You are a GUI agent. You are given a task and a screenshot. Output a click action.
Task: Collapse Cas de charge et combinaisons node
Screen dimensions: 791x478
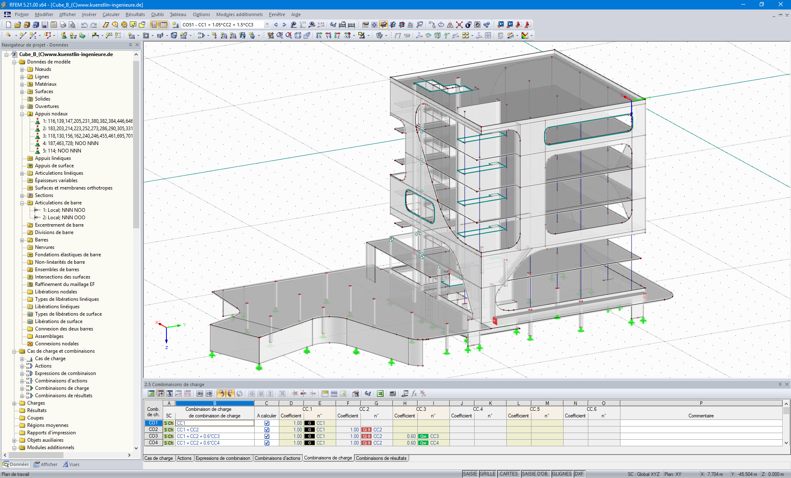[x=14, y=351]
